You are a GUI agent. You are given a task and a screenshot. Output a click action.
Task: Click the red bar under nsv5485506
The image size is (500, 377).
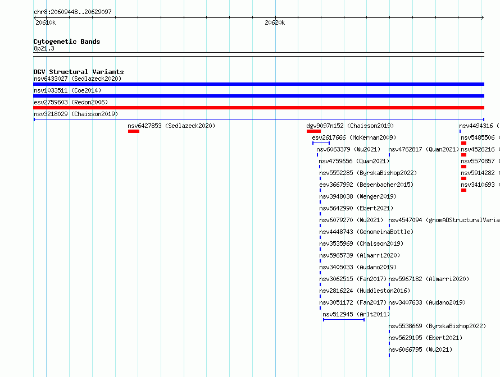coord(463,143)
